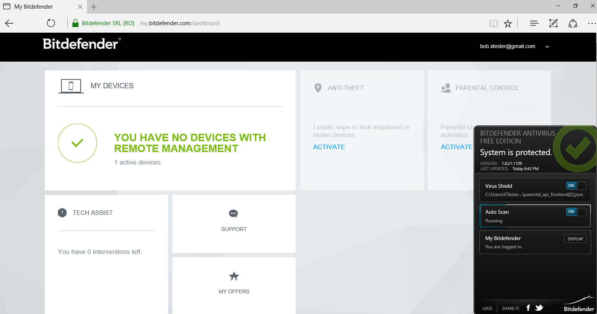
Task: Open the Hub lines icon
Action: 534,23
